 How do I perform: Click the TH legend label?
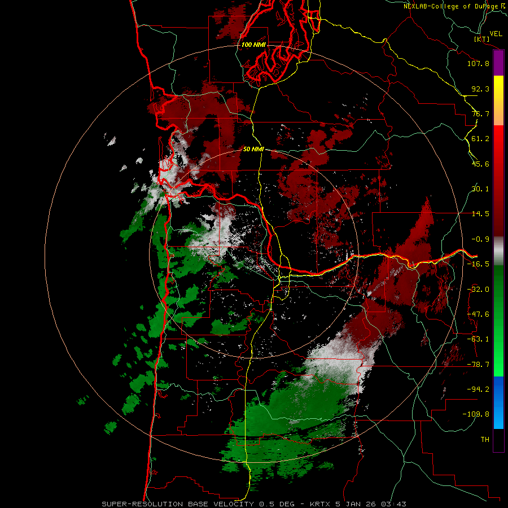[485, 439]
